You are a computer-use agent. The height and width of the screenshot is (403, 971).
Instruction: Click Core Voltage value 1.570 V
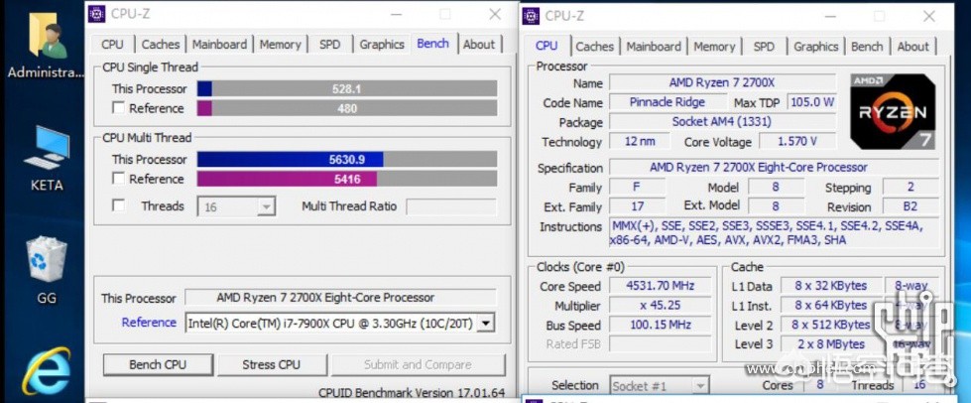pyautogui.click(x=797, y=141)
